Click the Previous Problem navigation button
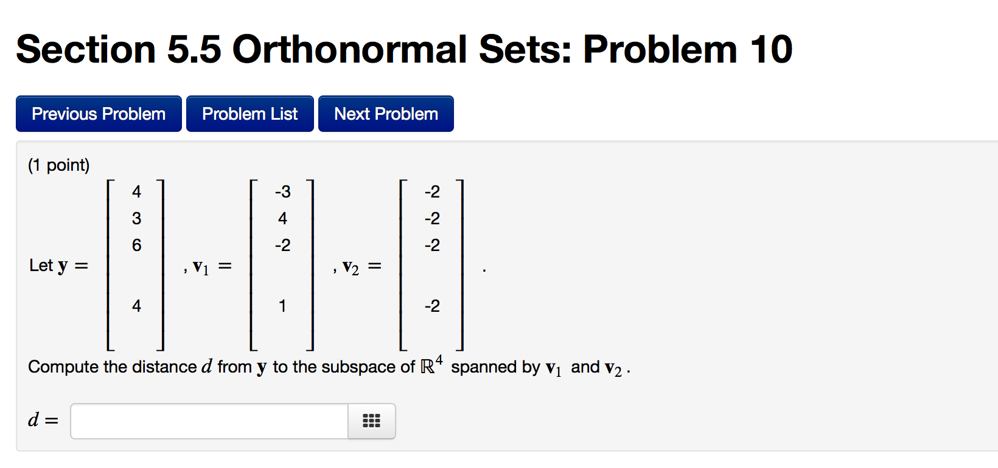 pyautogui.click(x=98, y=113)
